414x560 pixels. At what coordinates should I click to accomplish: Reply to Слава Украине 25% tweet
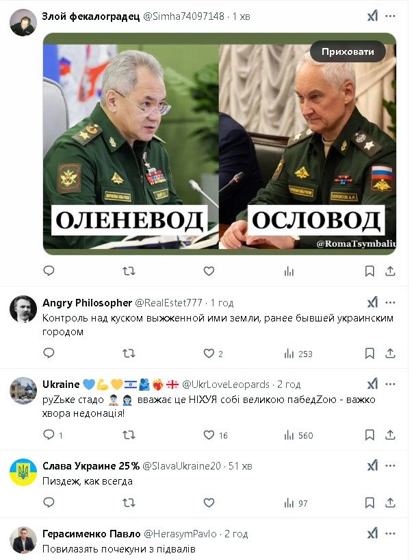[x=49, y=502]
